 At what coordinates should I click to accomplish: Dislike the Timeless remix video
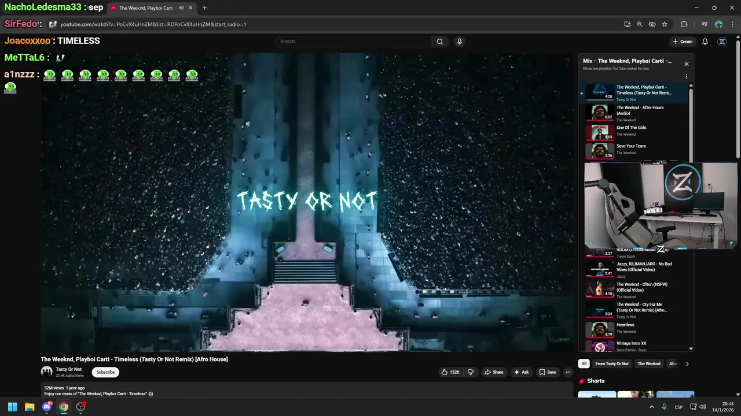coord(471,372)
